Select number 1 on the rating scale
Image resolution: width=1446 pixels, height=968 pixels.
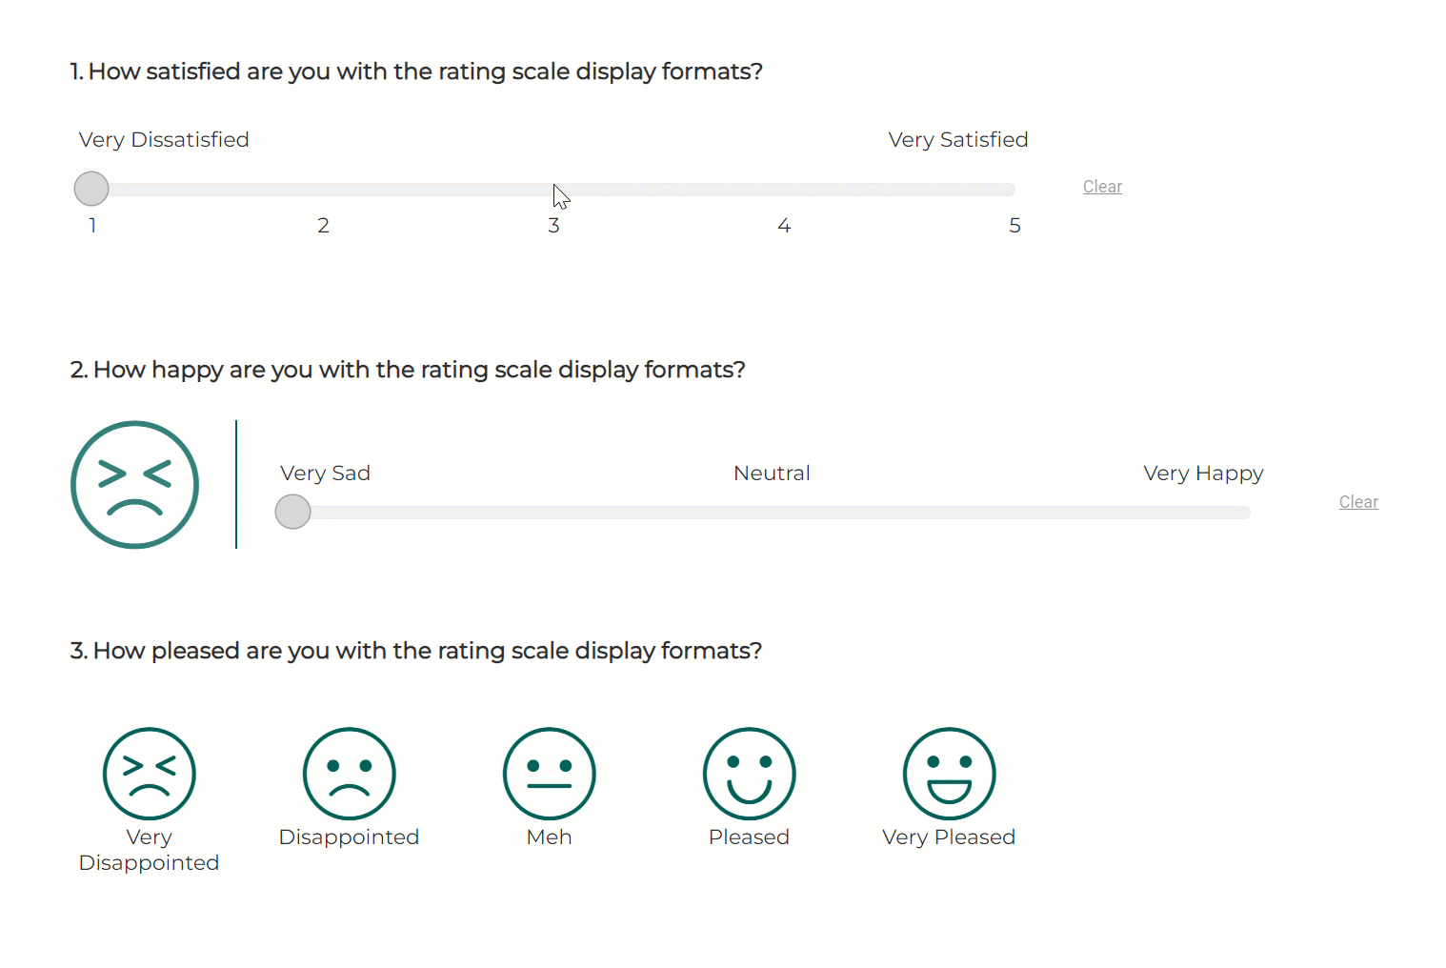coord(91,225)
